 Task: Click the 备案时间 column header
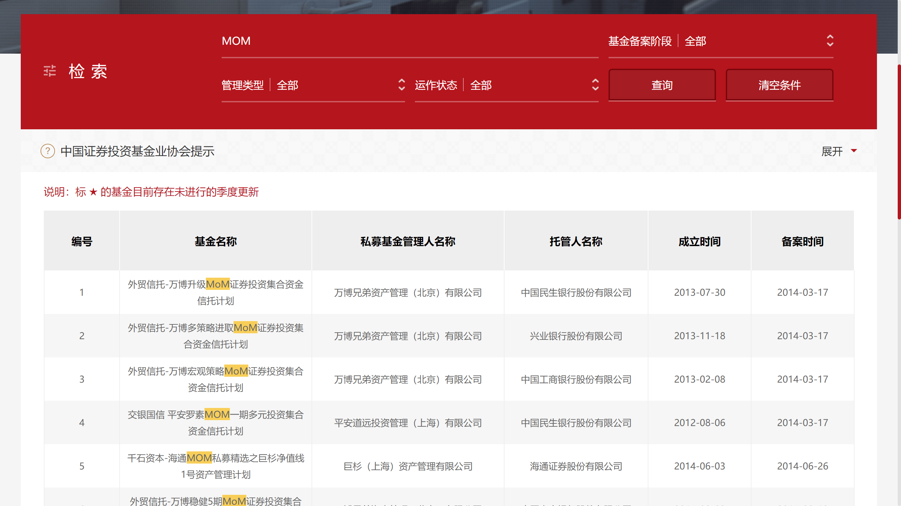pos(802,241)
